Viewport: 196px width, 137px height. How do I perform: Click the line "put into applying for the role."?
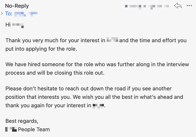tap(41, 49)
